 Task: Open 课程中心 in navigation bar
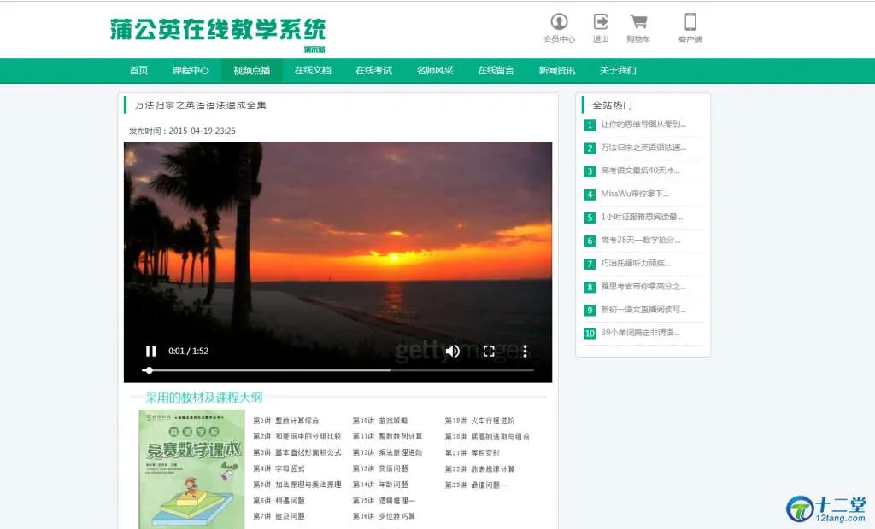(x=191, y=71)
